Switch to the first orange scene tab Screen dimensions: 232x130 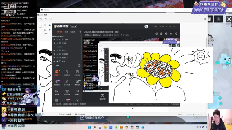click(59, 32)
